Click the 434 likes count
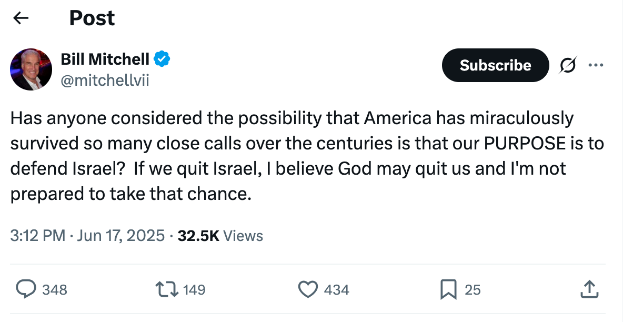The image size is (623, 322). 337,290
